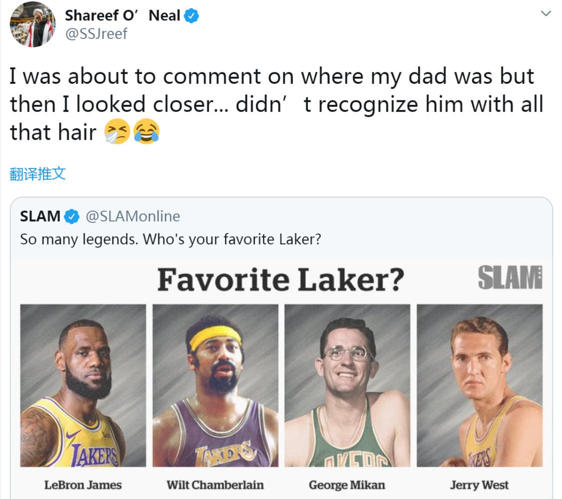
Task: Open the SLAM account name
Action: point(40,217)
